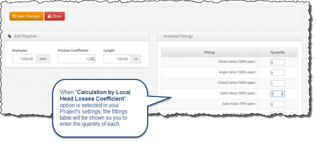Click the small icon inside Friction Coefficient field
316x142 pixels.
point(93,59)
